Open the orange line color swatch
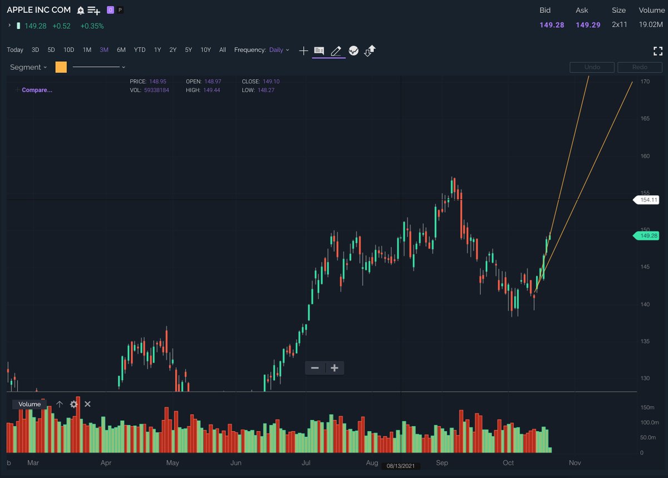Image resolution: width=668 pixels, height=478 pixels. 61,67
